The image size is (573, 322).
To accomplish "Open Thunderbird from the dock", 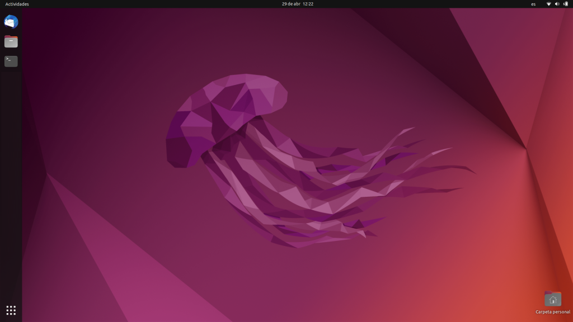I will tap(11, 21).
